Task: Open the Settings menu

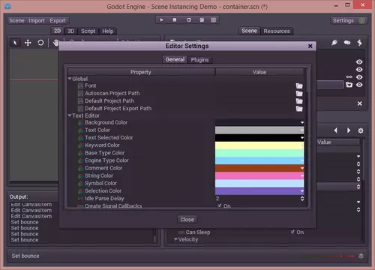Action: 343,21
